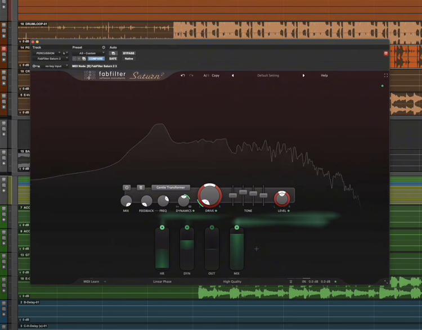Viewport: 422px width, 330px height.
Task: Add a new modulation source with plus
Action: 257,249
